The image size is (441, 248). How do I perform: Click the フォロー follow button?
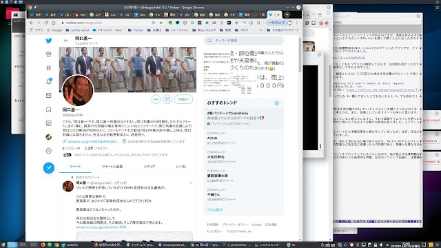pyautogui.click(x=183, y=99)
